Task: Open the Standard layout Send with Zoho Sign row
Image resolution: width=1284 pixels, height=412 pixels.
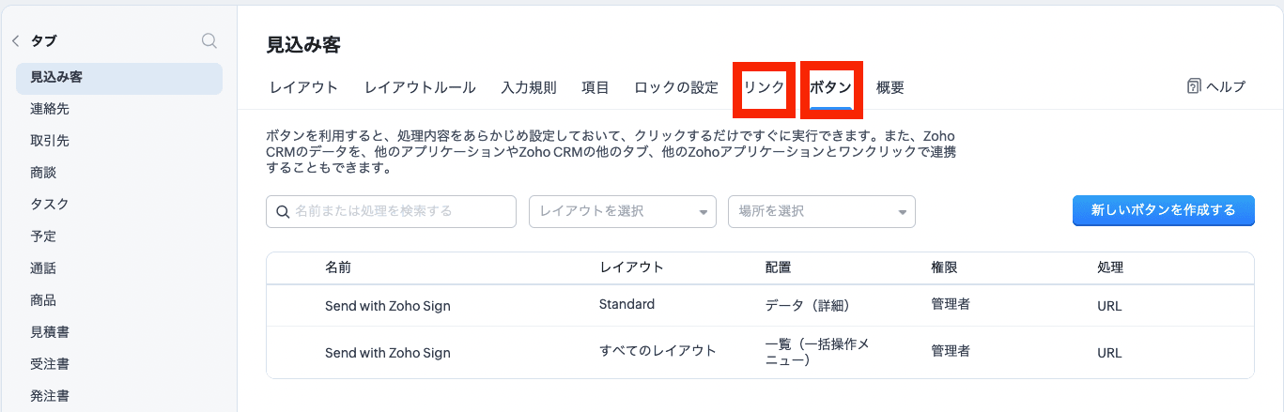Action: coord(387,306)
